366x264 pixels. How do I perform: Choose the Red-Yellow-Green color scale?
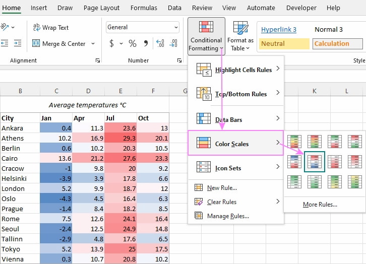coord(314,142)
